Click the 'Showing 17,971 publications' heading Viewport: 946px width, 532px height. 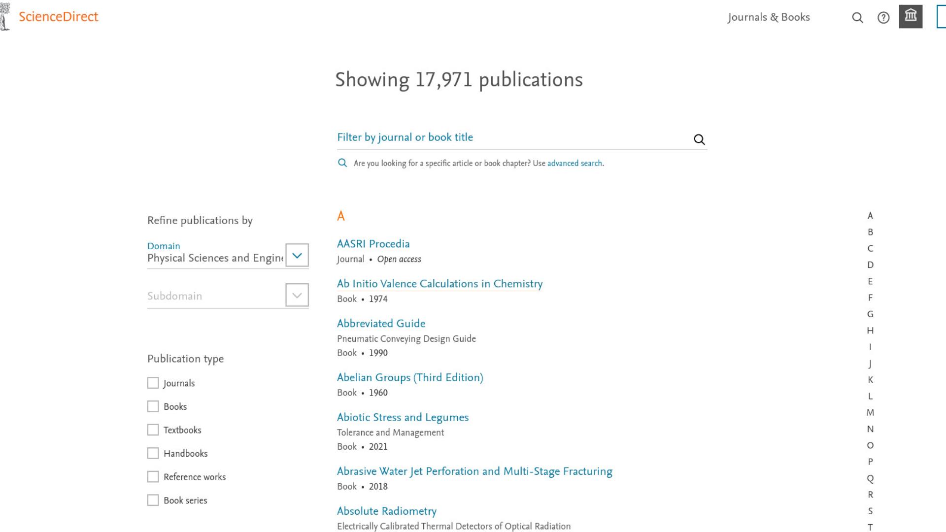pos(459,80)
